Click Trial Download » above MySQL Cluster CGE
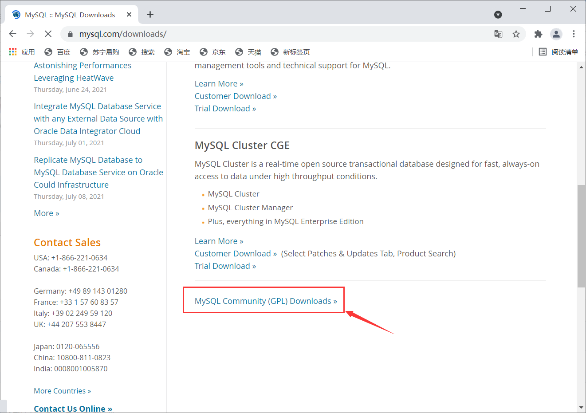The image size is (586, 413). point(225,109)
